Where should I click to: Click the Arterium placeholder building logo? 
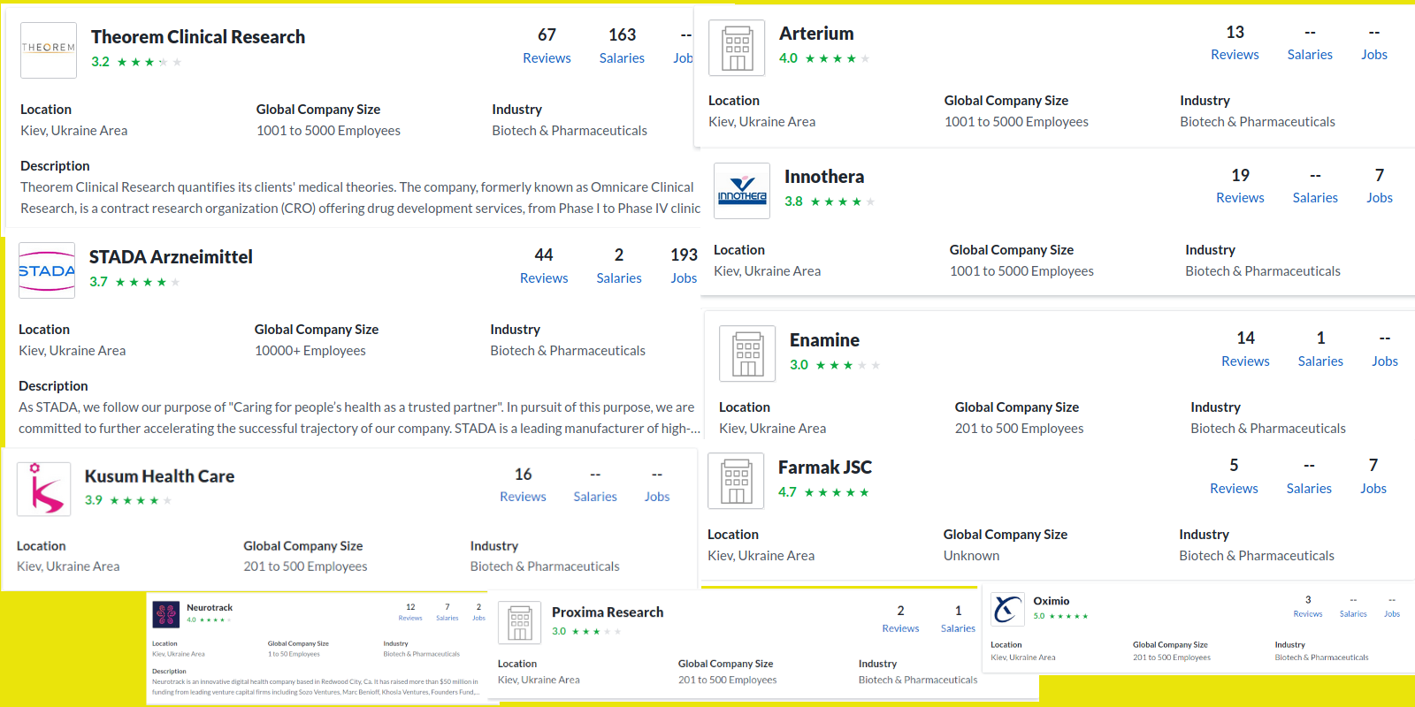pos(737,48)
